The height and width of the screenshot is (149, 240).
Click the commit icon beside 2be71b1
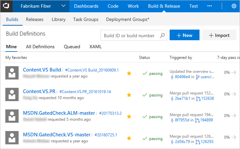click(172, 98)
